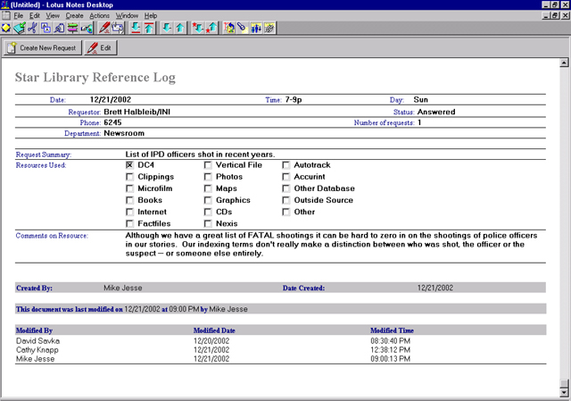The height and width of the screenshot is (401, 571).
Task: Click the Department value Newsroom
Action: click(124, 133)
